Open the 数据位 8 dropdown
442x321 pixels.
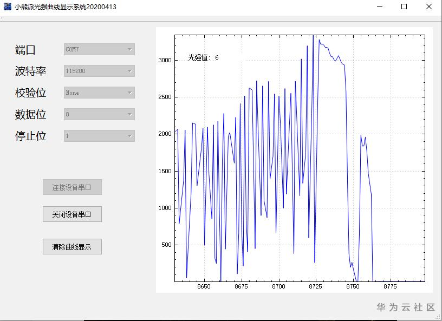tap(99, 114)
